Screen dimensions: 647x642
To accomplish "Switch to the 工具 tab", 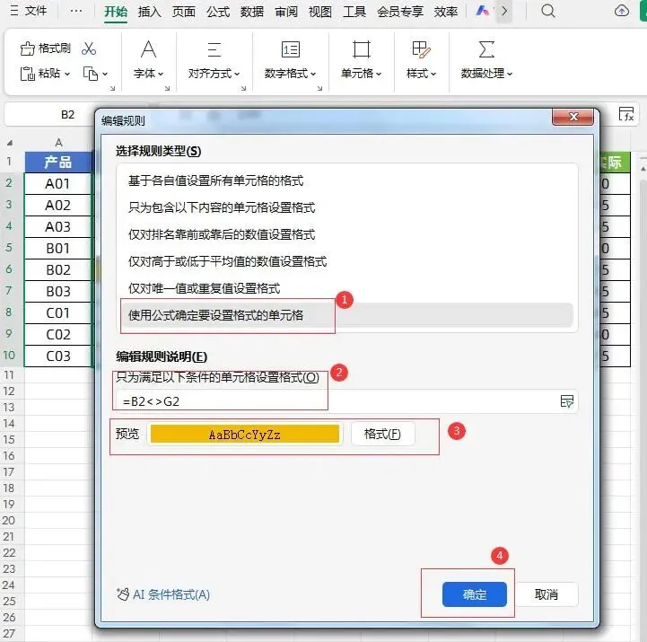I will coord(354,12).
